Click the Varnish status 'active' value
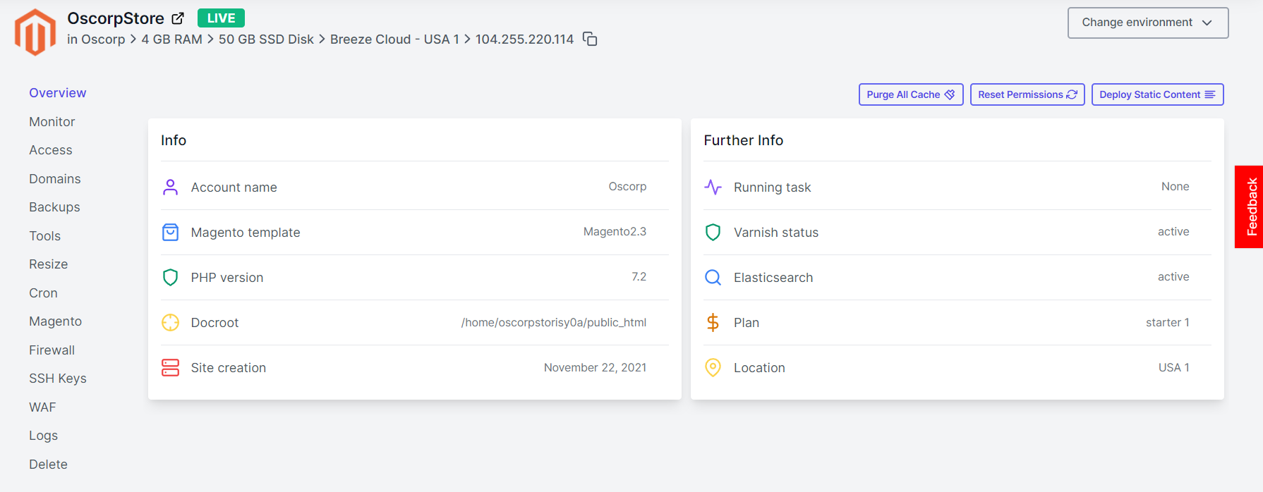This screenshot has height=492, width=1263. click(x=1173, y=232)
